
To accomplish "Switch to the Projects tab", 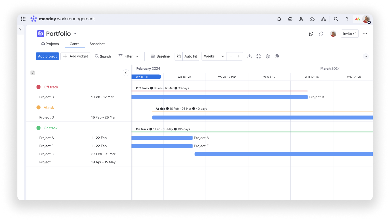I will pos(50,44).
